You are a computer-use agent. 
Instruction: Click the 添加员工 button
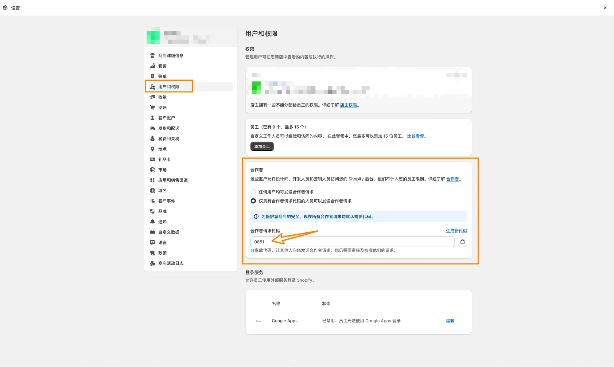(262, 146)
